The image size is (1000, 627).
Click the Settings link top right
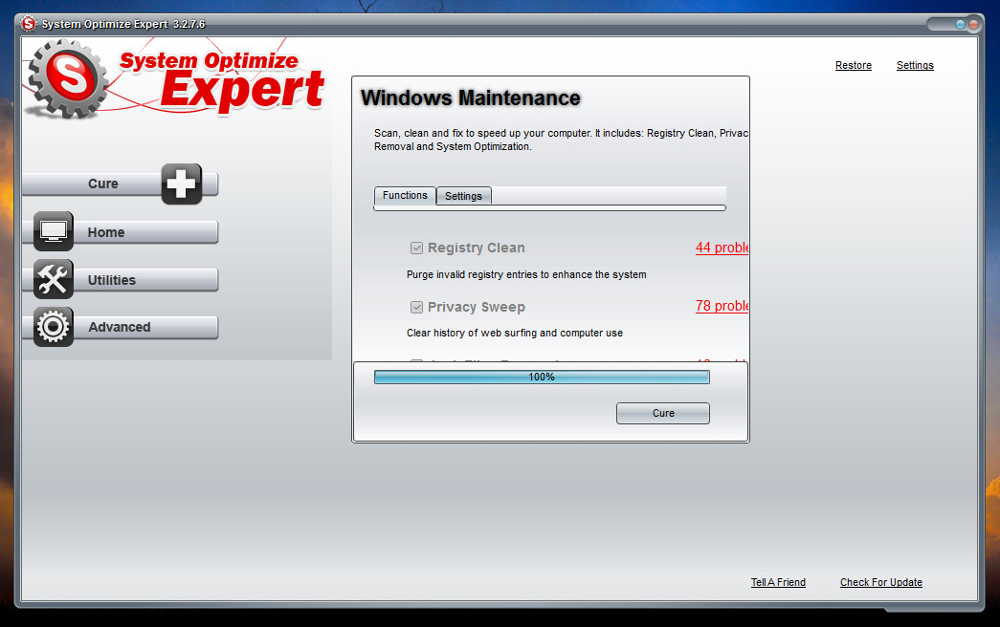(915, 65)
